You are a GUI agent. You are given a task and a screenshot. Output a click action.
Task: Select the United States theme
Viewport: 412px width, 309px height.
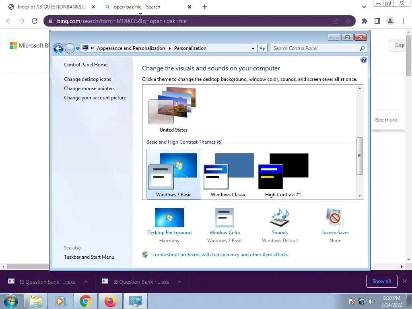coord(173,110)
